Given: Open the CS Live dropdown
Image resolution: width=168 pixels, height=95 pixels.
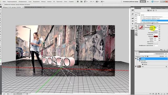Looking at the screenshot, I should 155,2.
